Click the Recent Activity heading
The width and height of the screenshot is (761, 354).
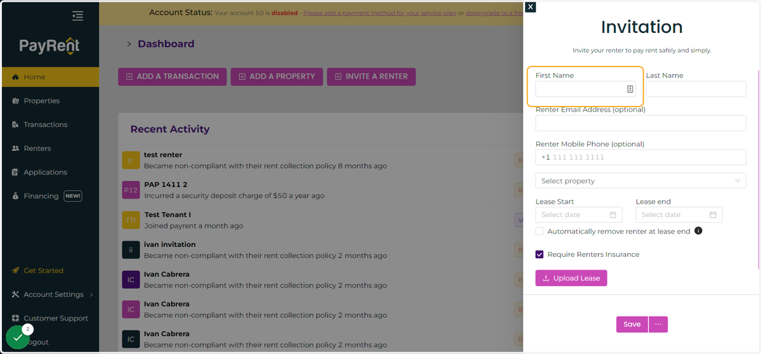pyautogui.click(x=170, y=129)
